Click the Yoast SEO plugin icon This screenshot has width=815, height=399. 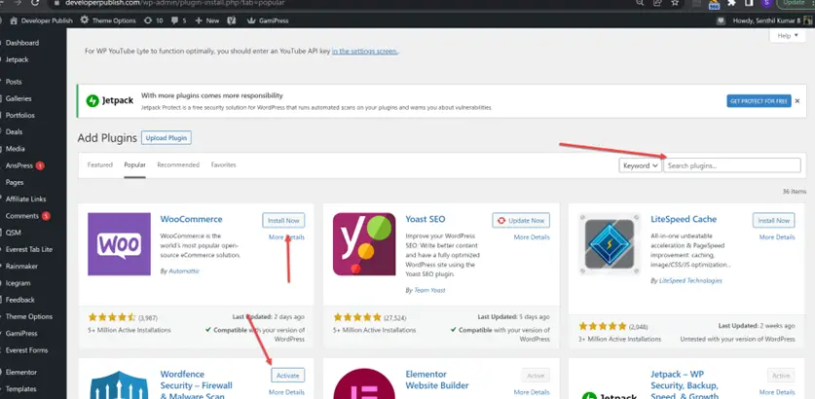pos(364,243)
